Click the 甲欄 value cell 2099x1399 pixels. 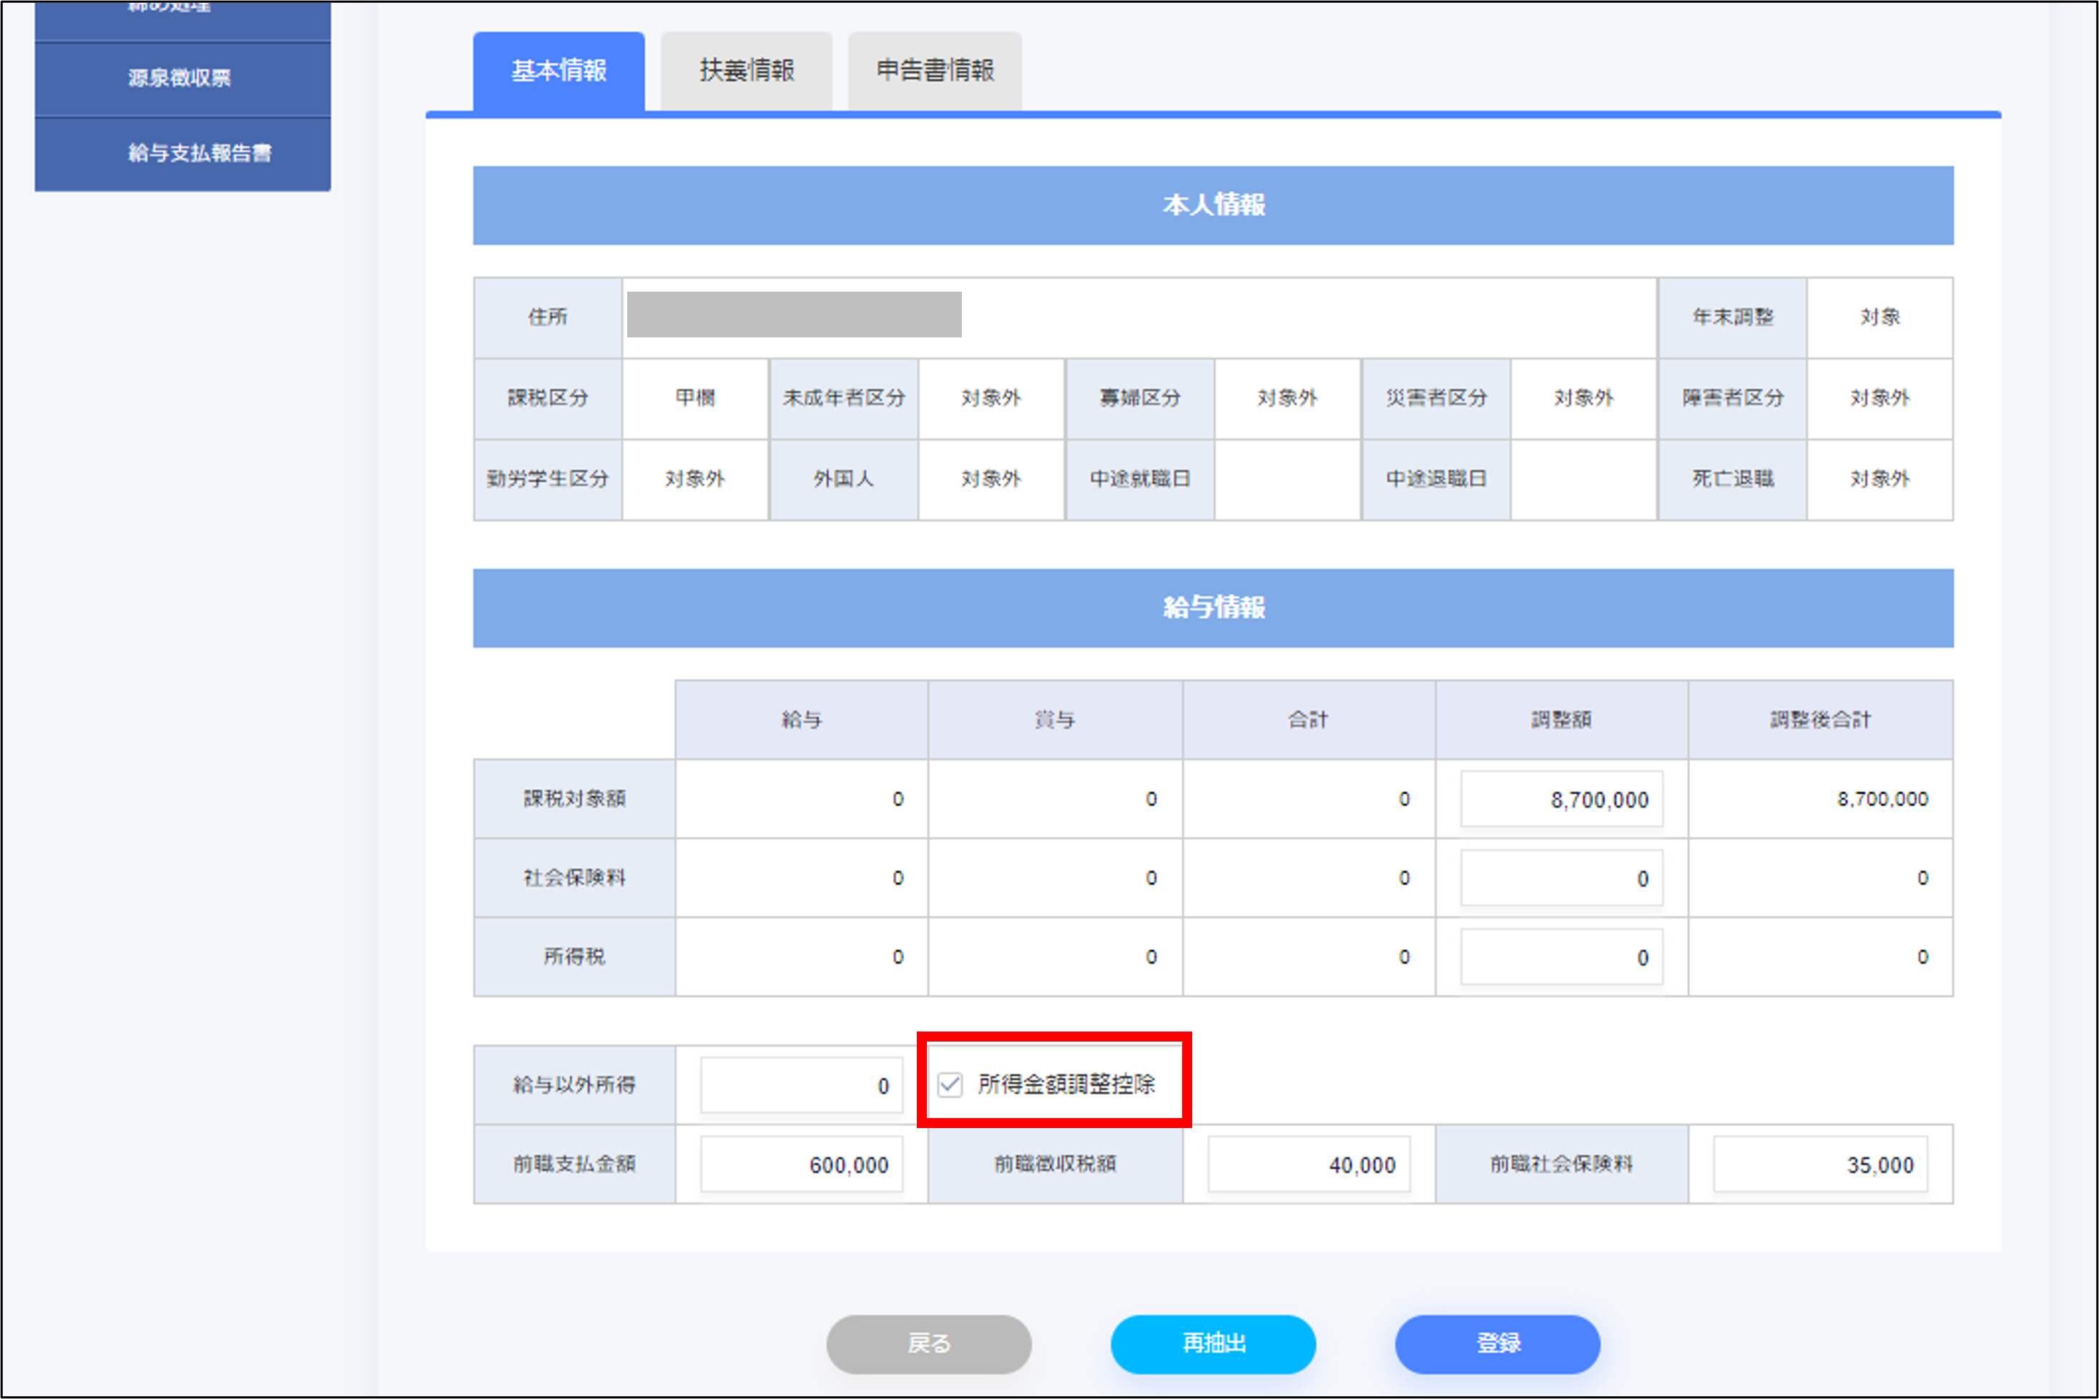click(695, 398)
